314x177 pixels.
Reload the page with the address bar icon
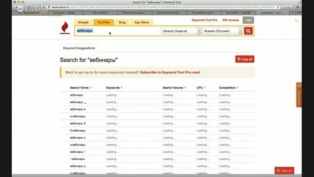click(278, 7)
